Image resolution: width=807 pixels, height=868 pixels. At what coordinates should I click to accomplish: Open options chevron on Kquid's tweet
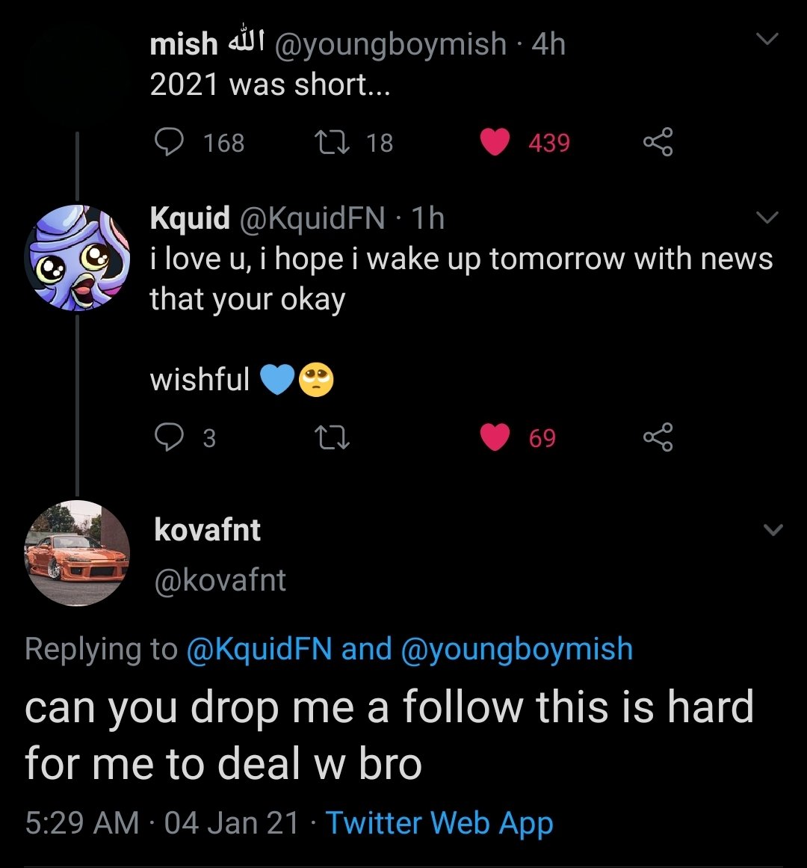[x=767, y=218]
